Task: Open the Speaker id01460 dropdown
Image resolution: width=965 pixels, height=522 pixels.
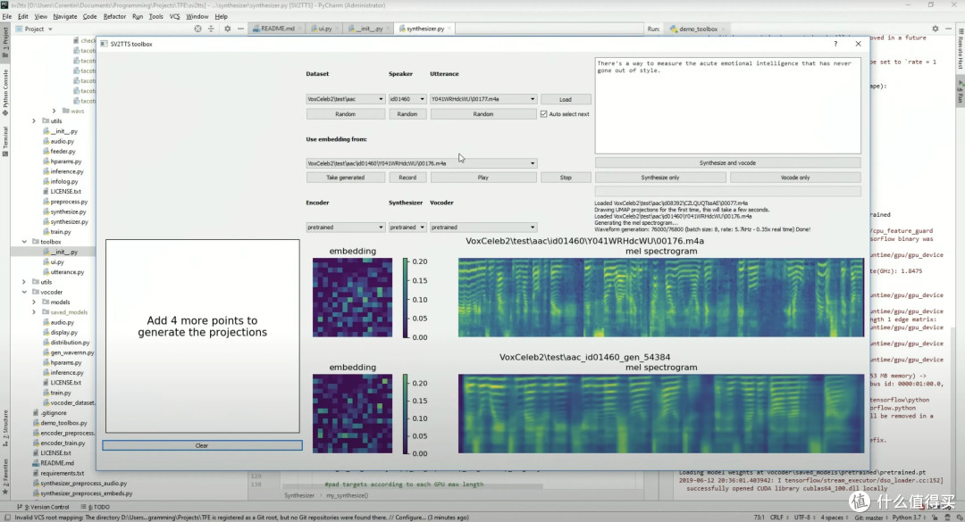Action: (x=407, y=99)
